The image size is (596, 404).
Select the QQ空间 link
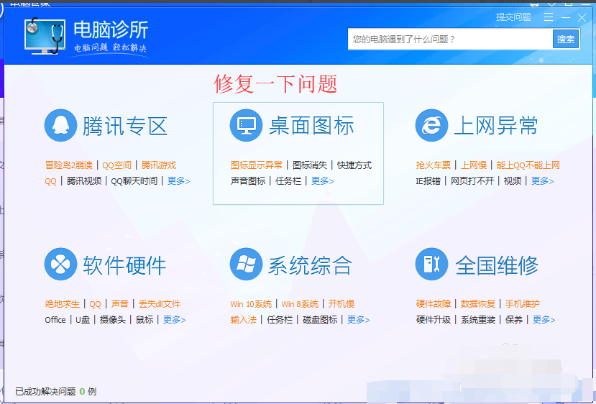[116, 165]
